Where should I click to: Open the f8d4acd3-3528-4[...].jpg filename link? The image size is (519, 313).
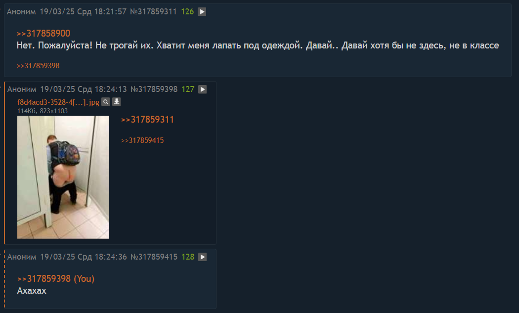click(58, 102)
